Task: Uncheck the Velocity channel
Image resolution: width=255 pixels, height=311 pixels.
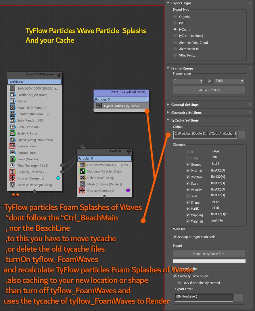Action: point(188,189)
